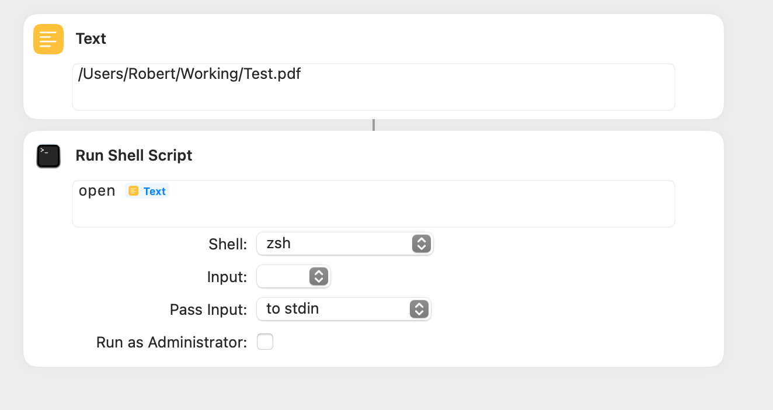Click the small yellow icon inside Text variable
Viewport: 773px width, 410px height.
[134, 191]
